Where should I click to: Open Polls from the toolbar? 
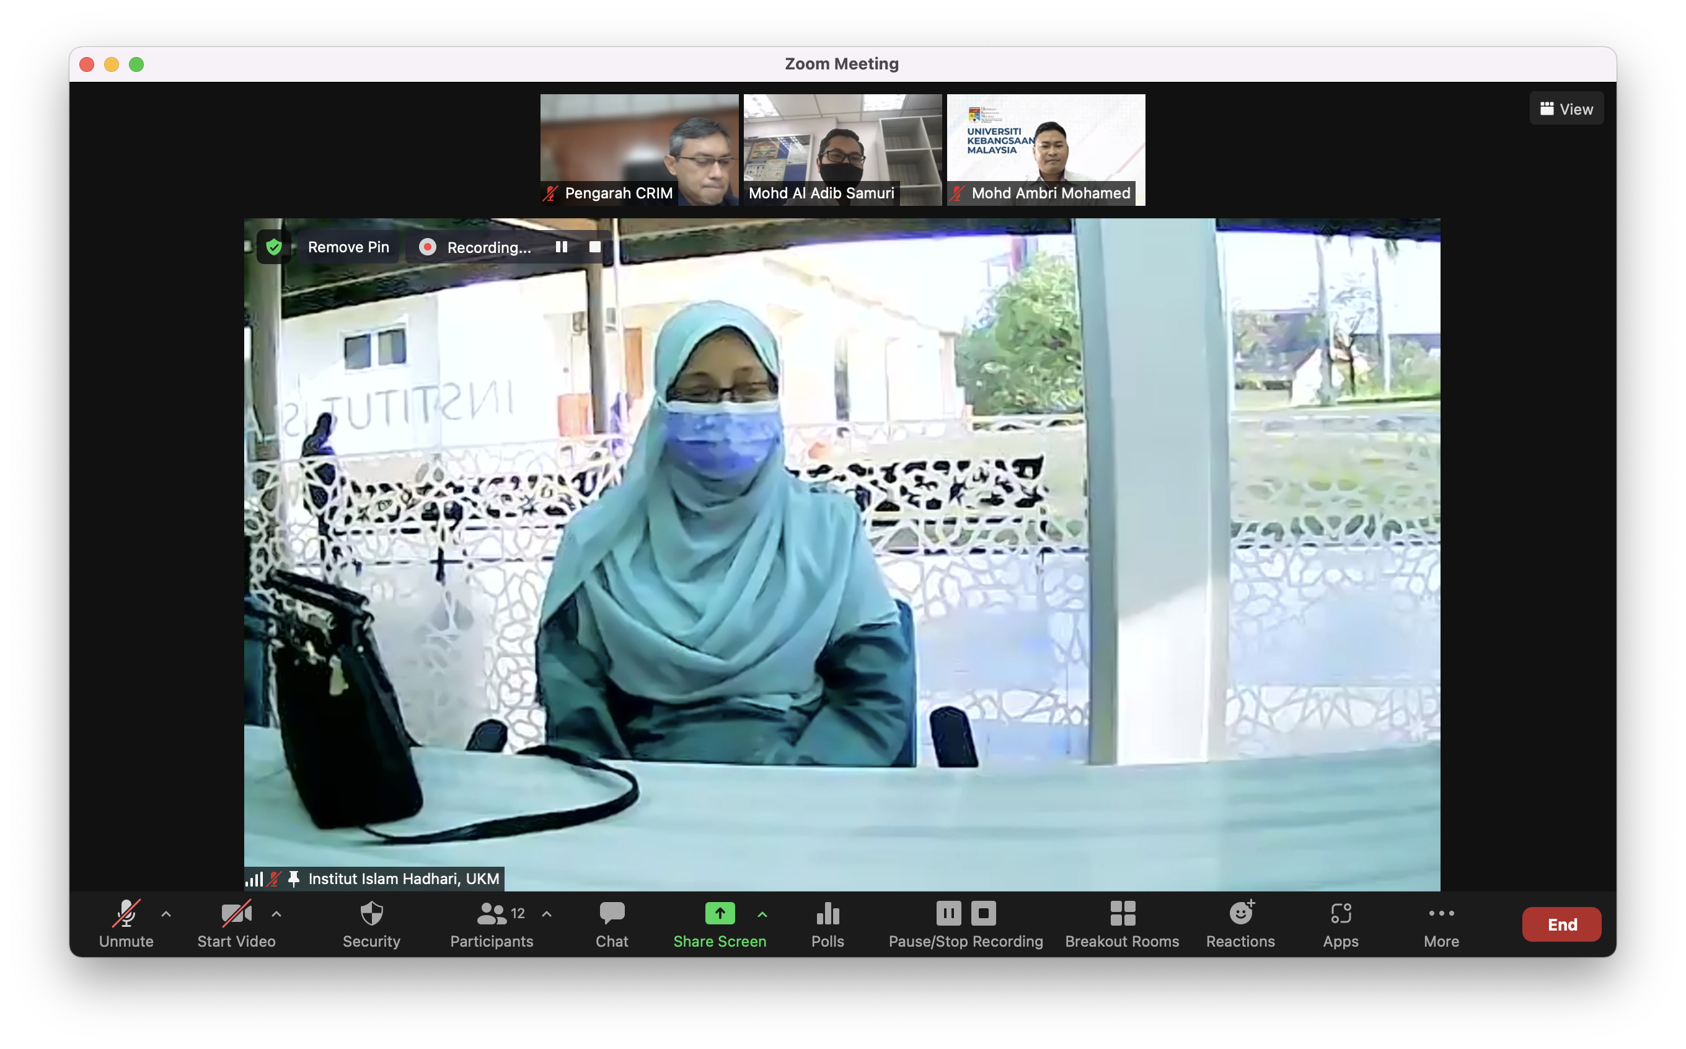pos(828,914)
